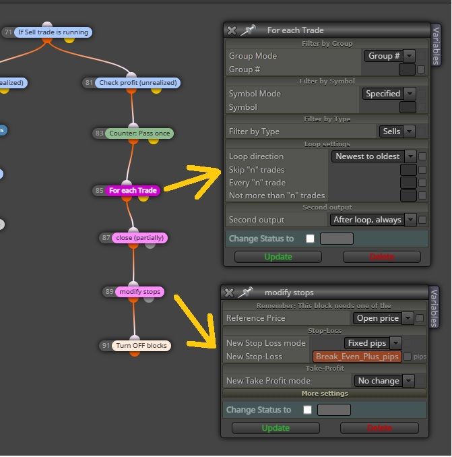
Task: Pin the For each Trade panel
Action: pyautogui.click(x=248, y=30)
